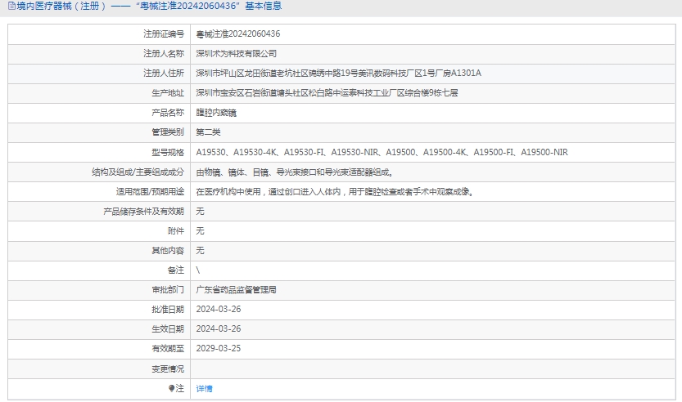682x402 pixels.
Task: Click registrant name 深圳术为科技有限公司
Action: click(231, 54)
